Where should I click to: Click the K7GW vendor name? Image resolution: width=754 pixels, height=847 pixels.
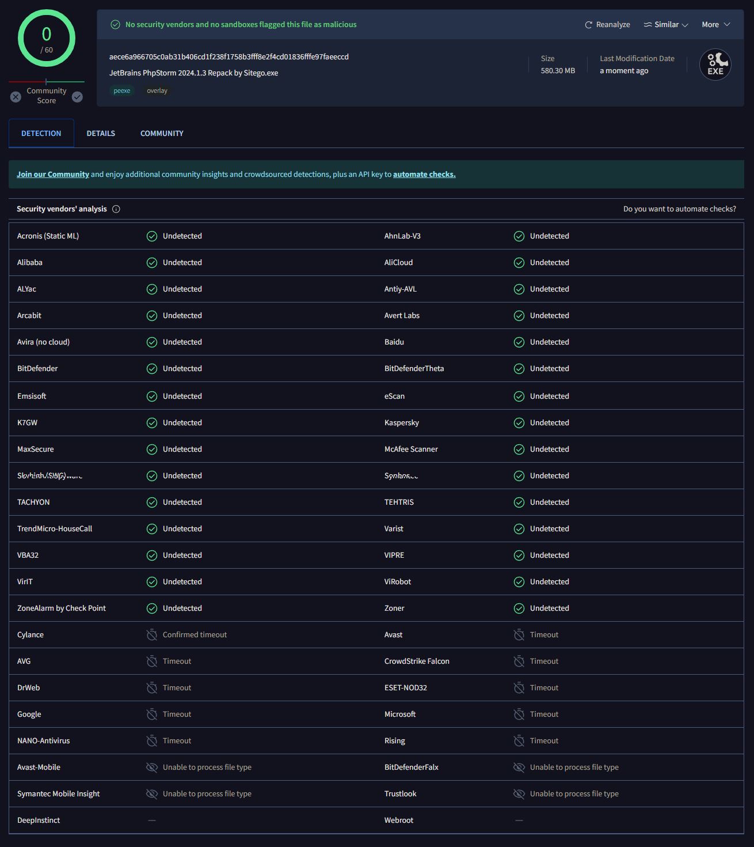pos(27,423)
